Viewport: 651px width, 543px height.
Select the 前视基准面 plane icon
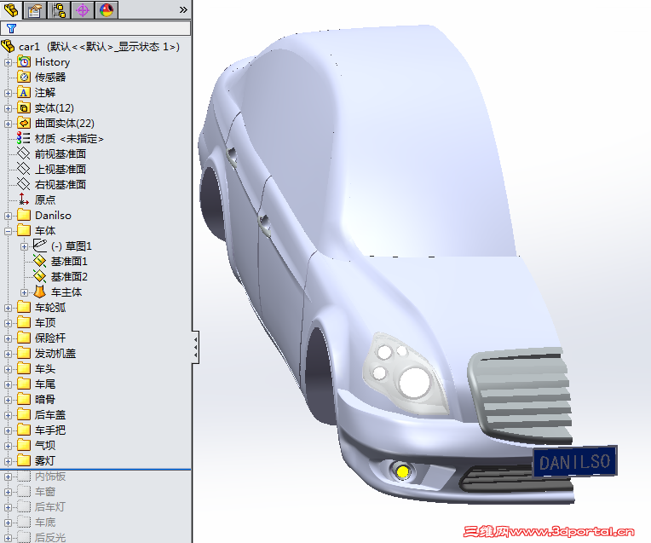click(x=23, y=153)
